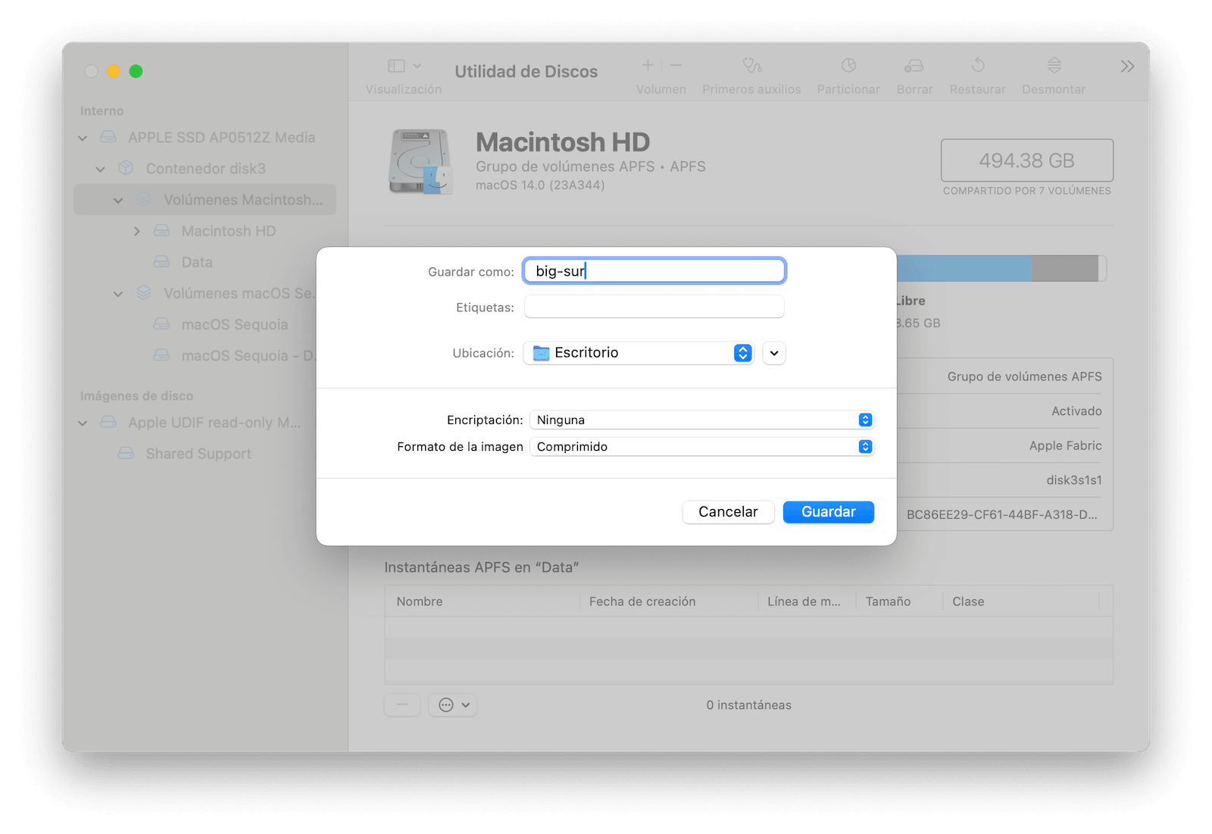Open Formato de la imagen dropdown
This screenshot has height=834, width=1212.
701,446
